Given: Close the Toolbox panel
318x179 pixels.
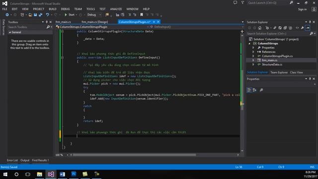Looking at the screenshot, I should click(x=51, y=22).
